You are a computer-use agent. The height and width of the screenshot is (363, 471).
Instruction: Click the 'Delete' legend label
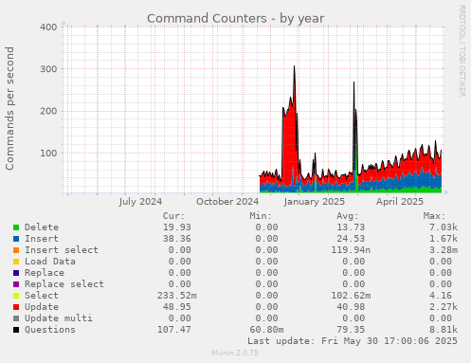pyautogui.click(x=42, y=227)
